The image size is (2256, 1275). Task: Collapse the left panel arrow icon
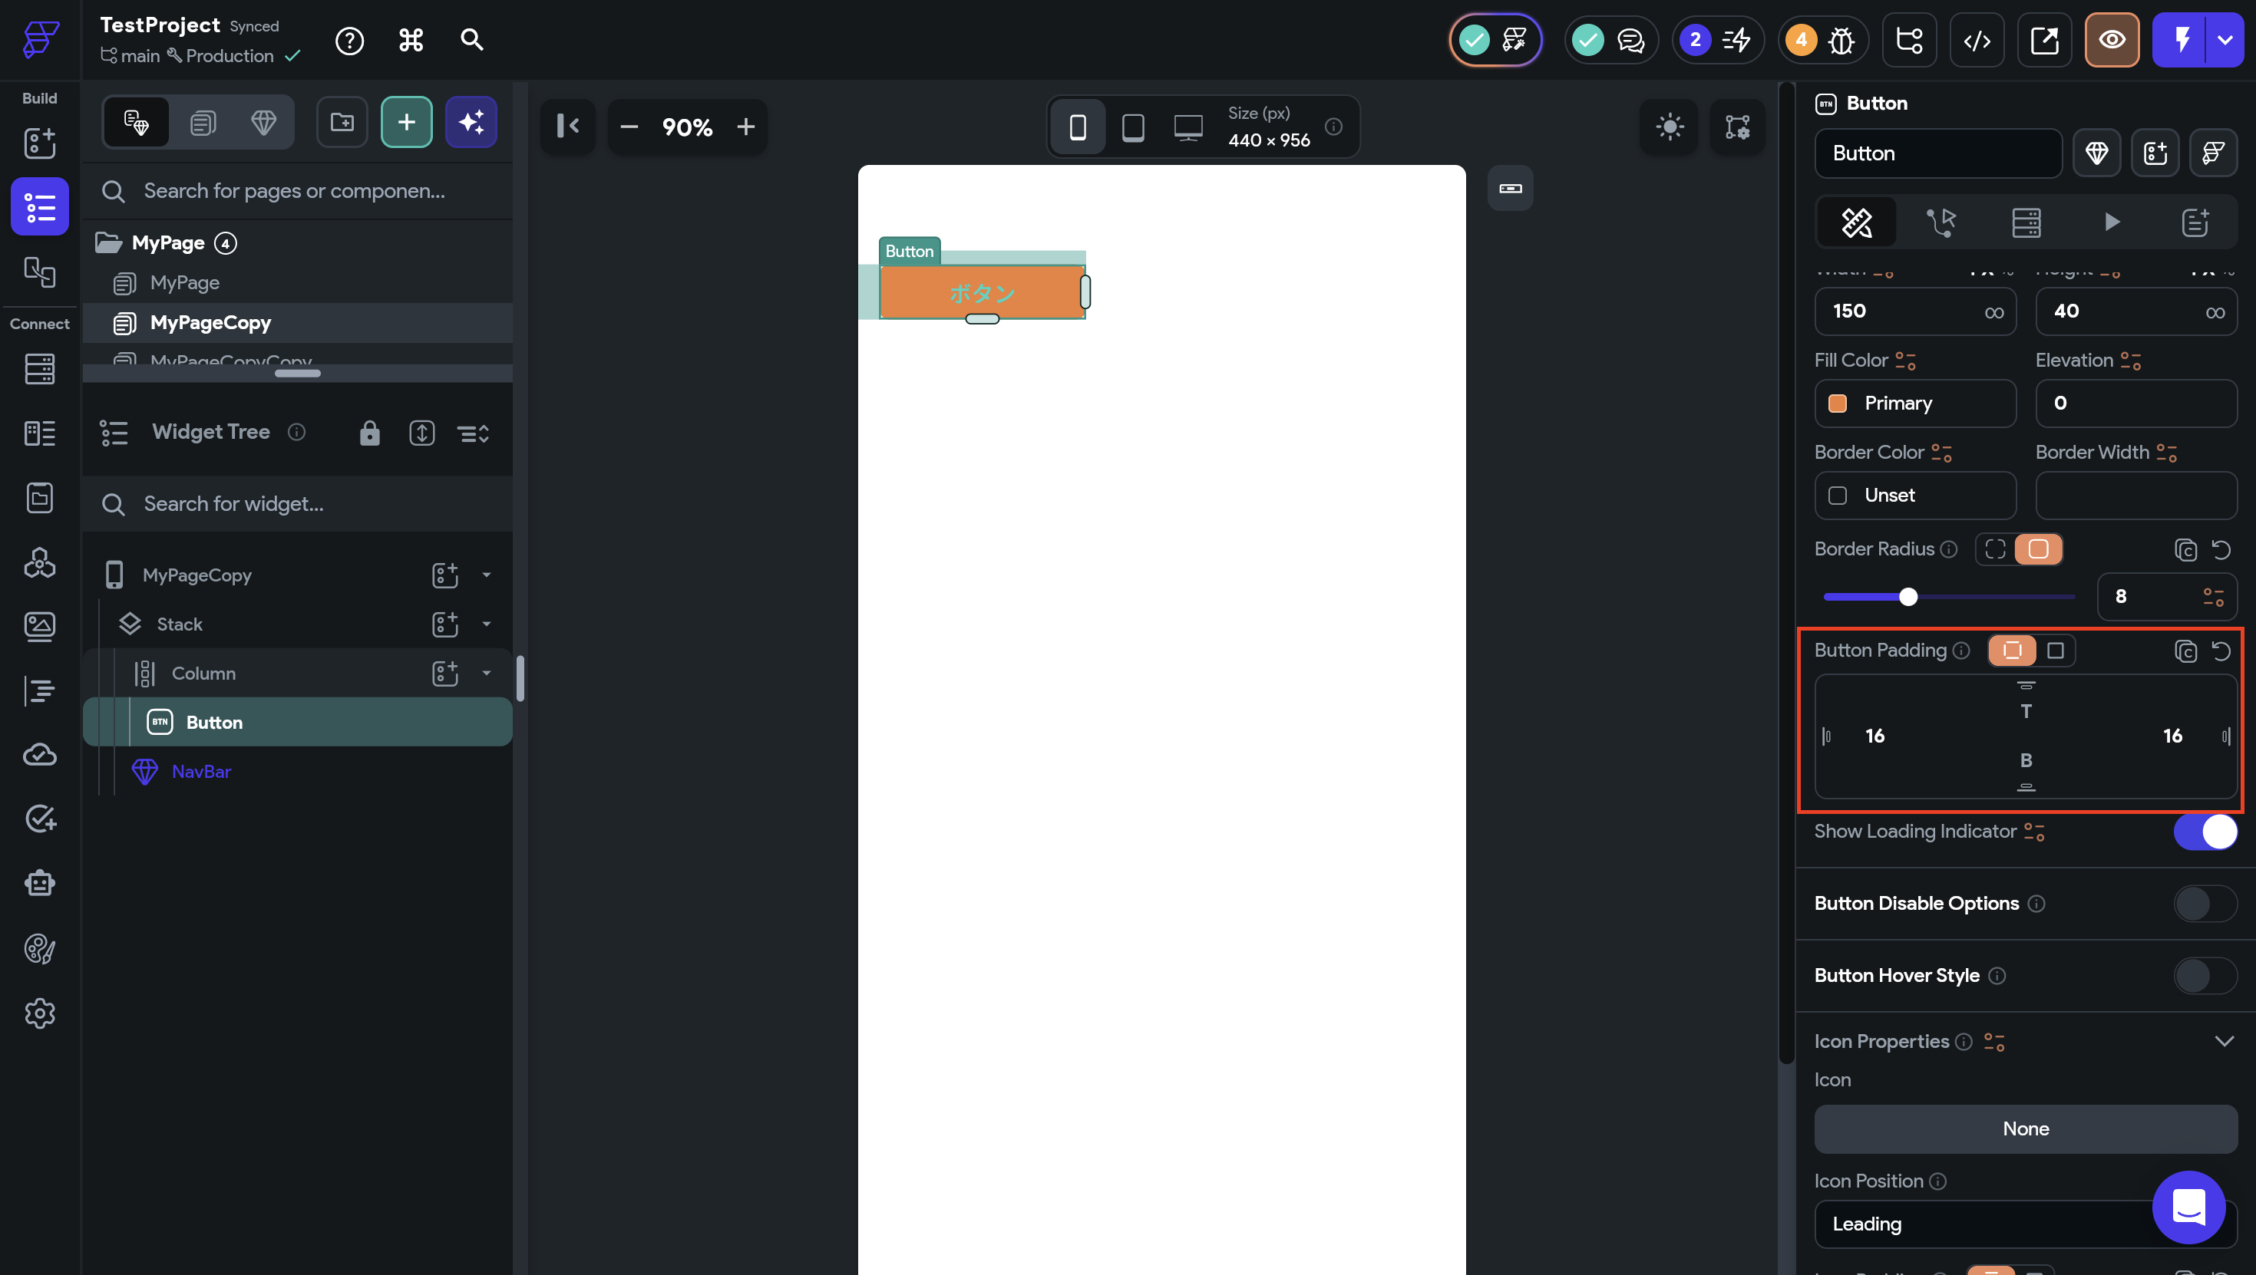(568, 127)
